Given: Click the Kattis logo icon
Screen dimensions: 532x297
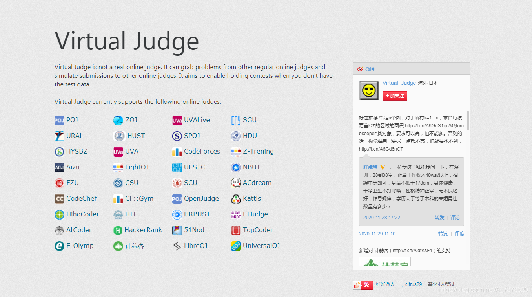Looking at the screenshot, I should tap(236, 199).
